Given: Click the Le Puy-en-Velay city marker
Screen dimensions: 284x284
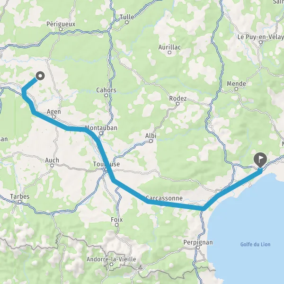Looking at the screenshot, I should point(261,43).
